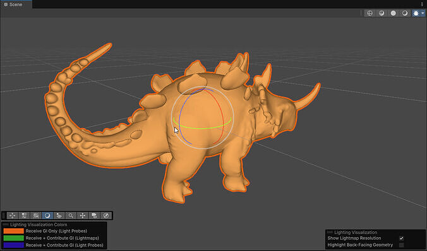The image size is (427, 251).
Task: Click the second four-arrow move icon near magnifier
Action: (x=83, y=216)
